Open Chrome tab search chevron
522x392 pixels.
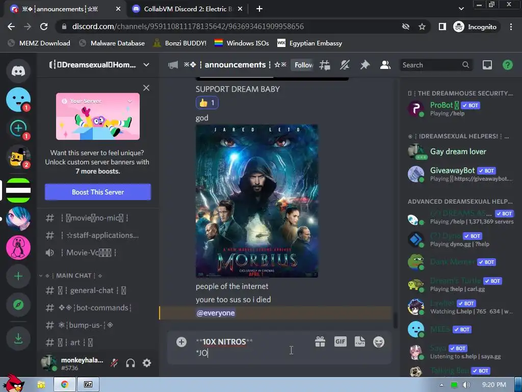[x=461, y=9]
